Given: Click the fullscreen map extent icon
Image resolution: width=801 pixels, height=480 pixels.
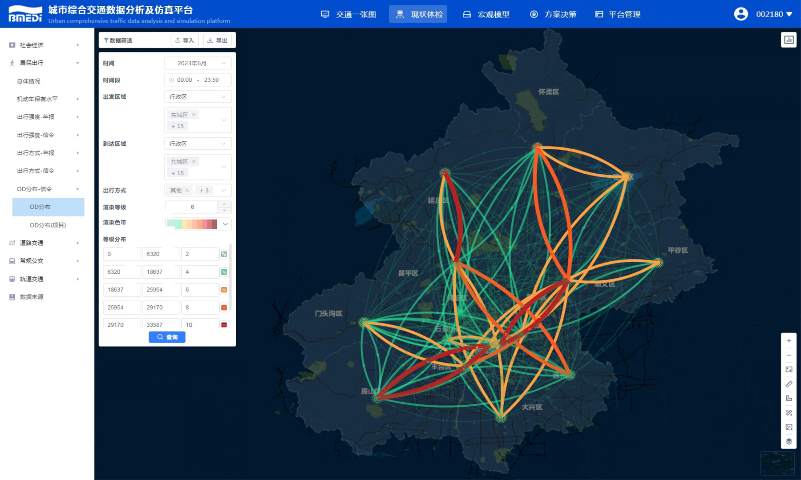Looking at the screenshot, I should (789, 369).
